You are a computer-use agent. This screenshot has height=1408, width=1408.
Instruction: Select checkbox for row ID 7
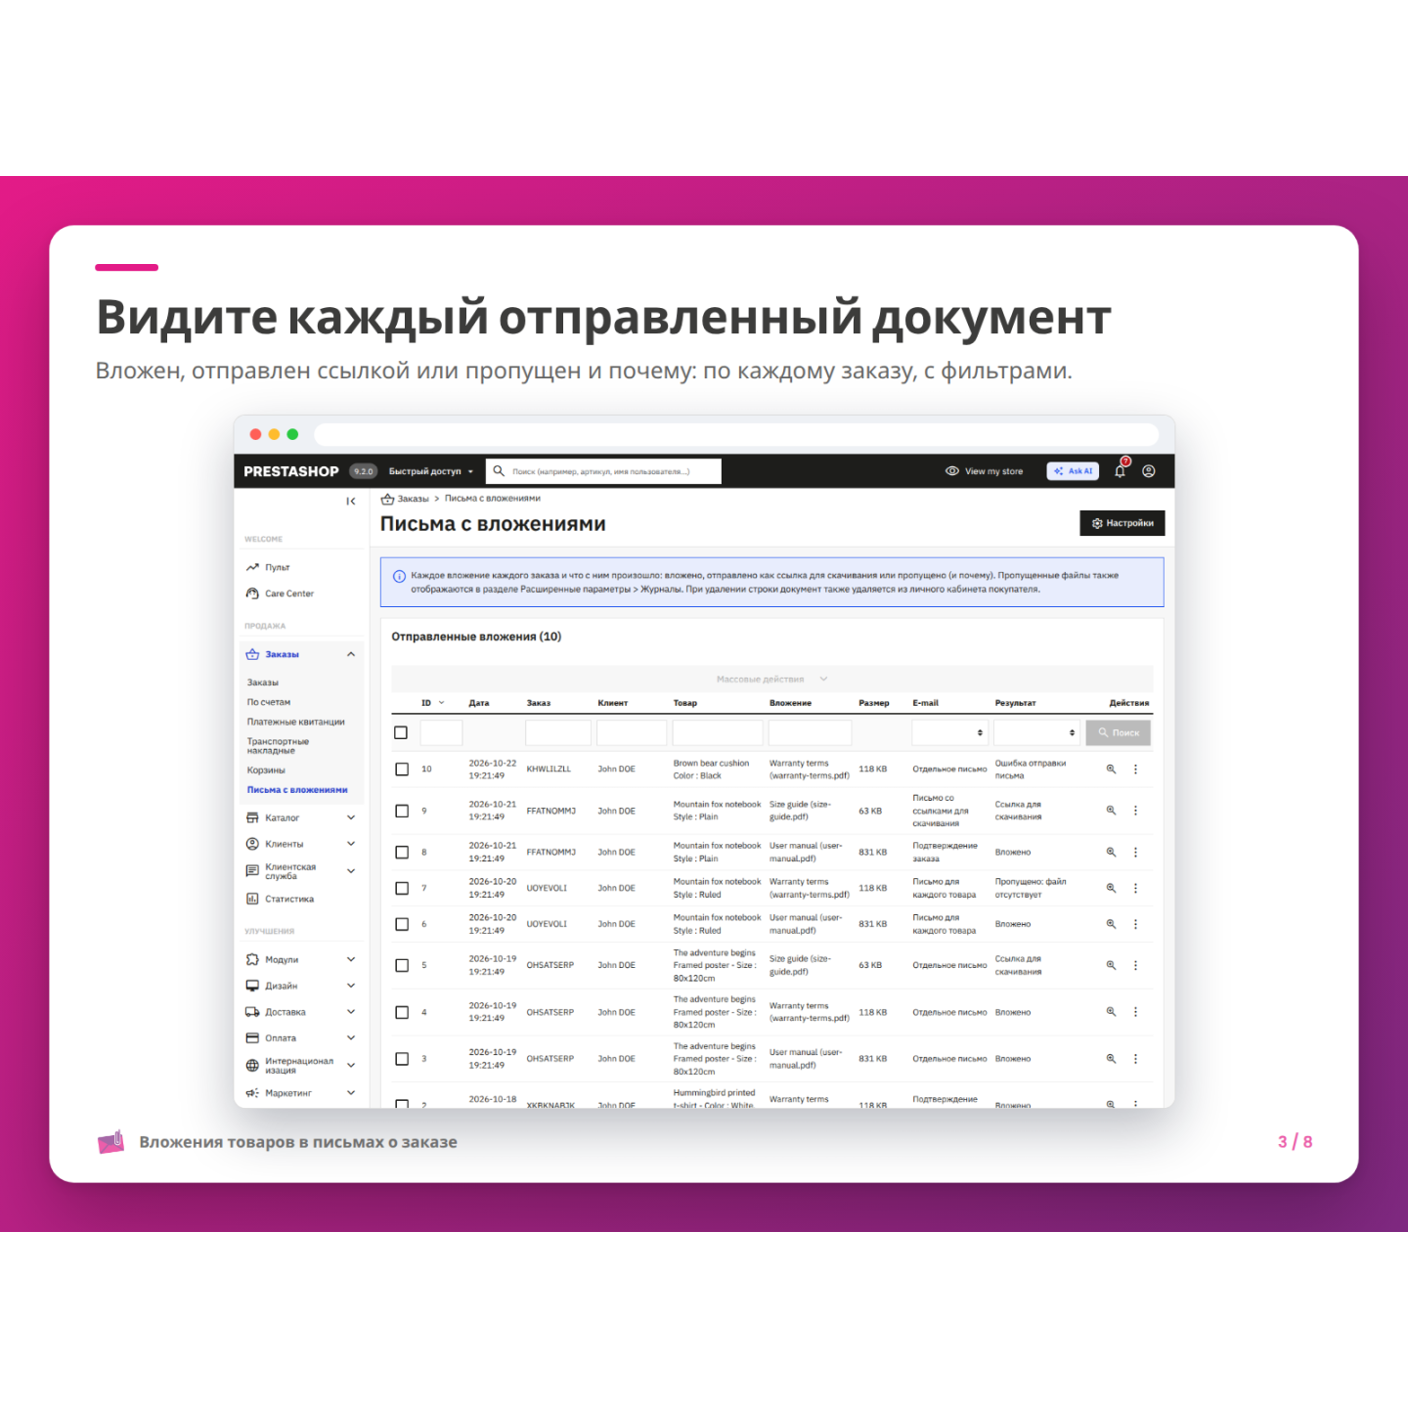tap(402, 889)
